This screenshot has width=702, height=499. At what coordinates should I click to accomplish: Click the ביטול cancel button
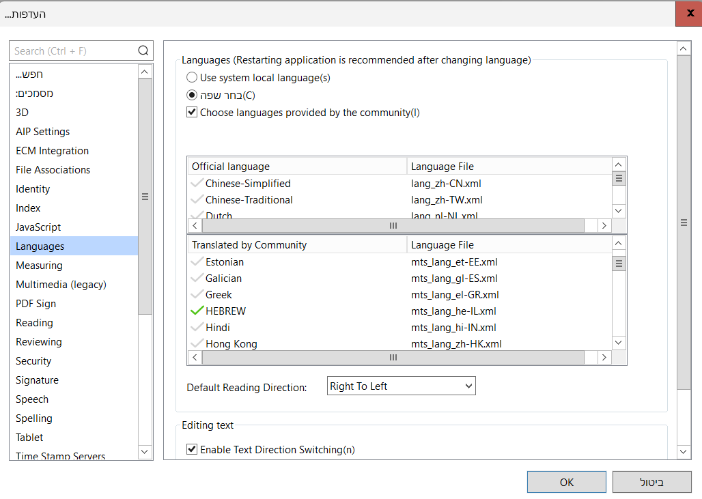click(651, 482)
